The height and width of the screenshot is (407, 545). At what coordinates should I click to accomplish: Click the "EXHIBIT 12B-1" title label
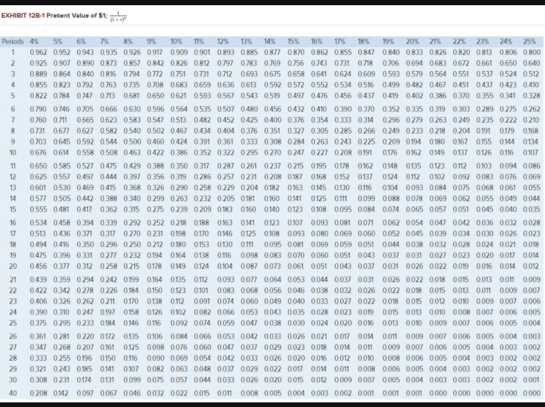(x=23, y=16)
